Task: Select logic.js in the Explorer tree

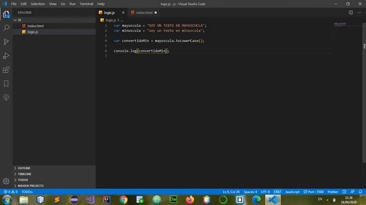Action: (54, 32)
